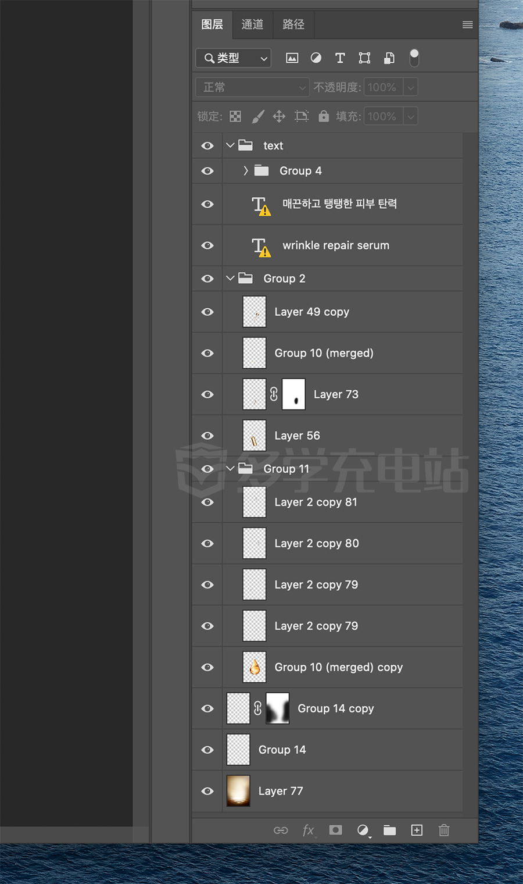Filter layers by adjustment layer type
Image resolution: width=523 pixels, height=884 pixels.
pos(316,58)
